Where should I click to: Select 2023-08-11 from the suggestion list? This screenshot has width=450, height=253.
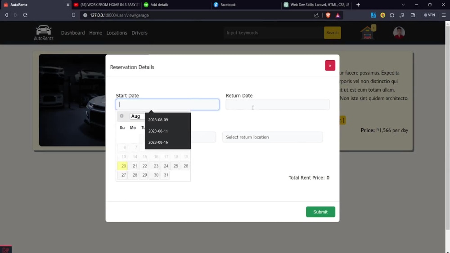[x=167, y=131]
